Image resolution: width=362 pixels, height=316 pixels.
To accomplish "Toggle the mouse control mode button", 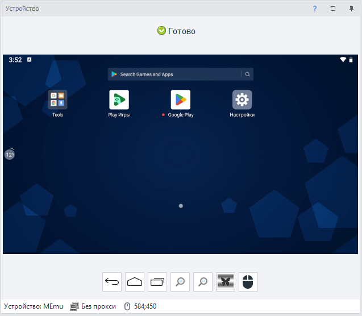I will pyautogui.click(x=248, y=282).
